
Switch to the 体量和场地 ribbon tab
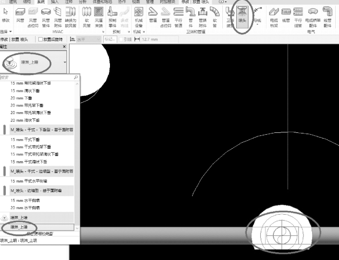(102, 2)
